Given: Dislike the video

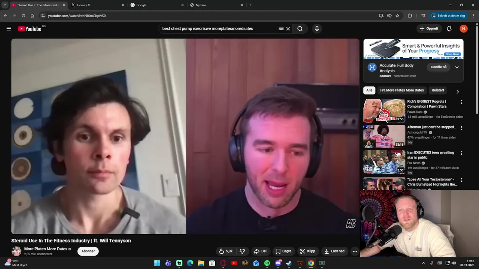Looking at the screenshot, I should [242, 251].
